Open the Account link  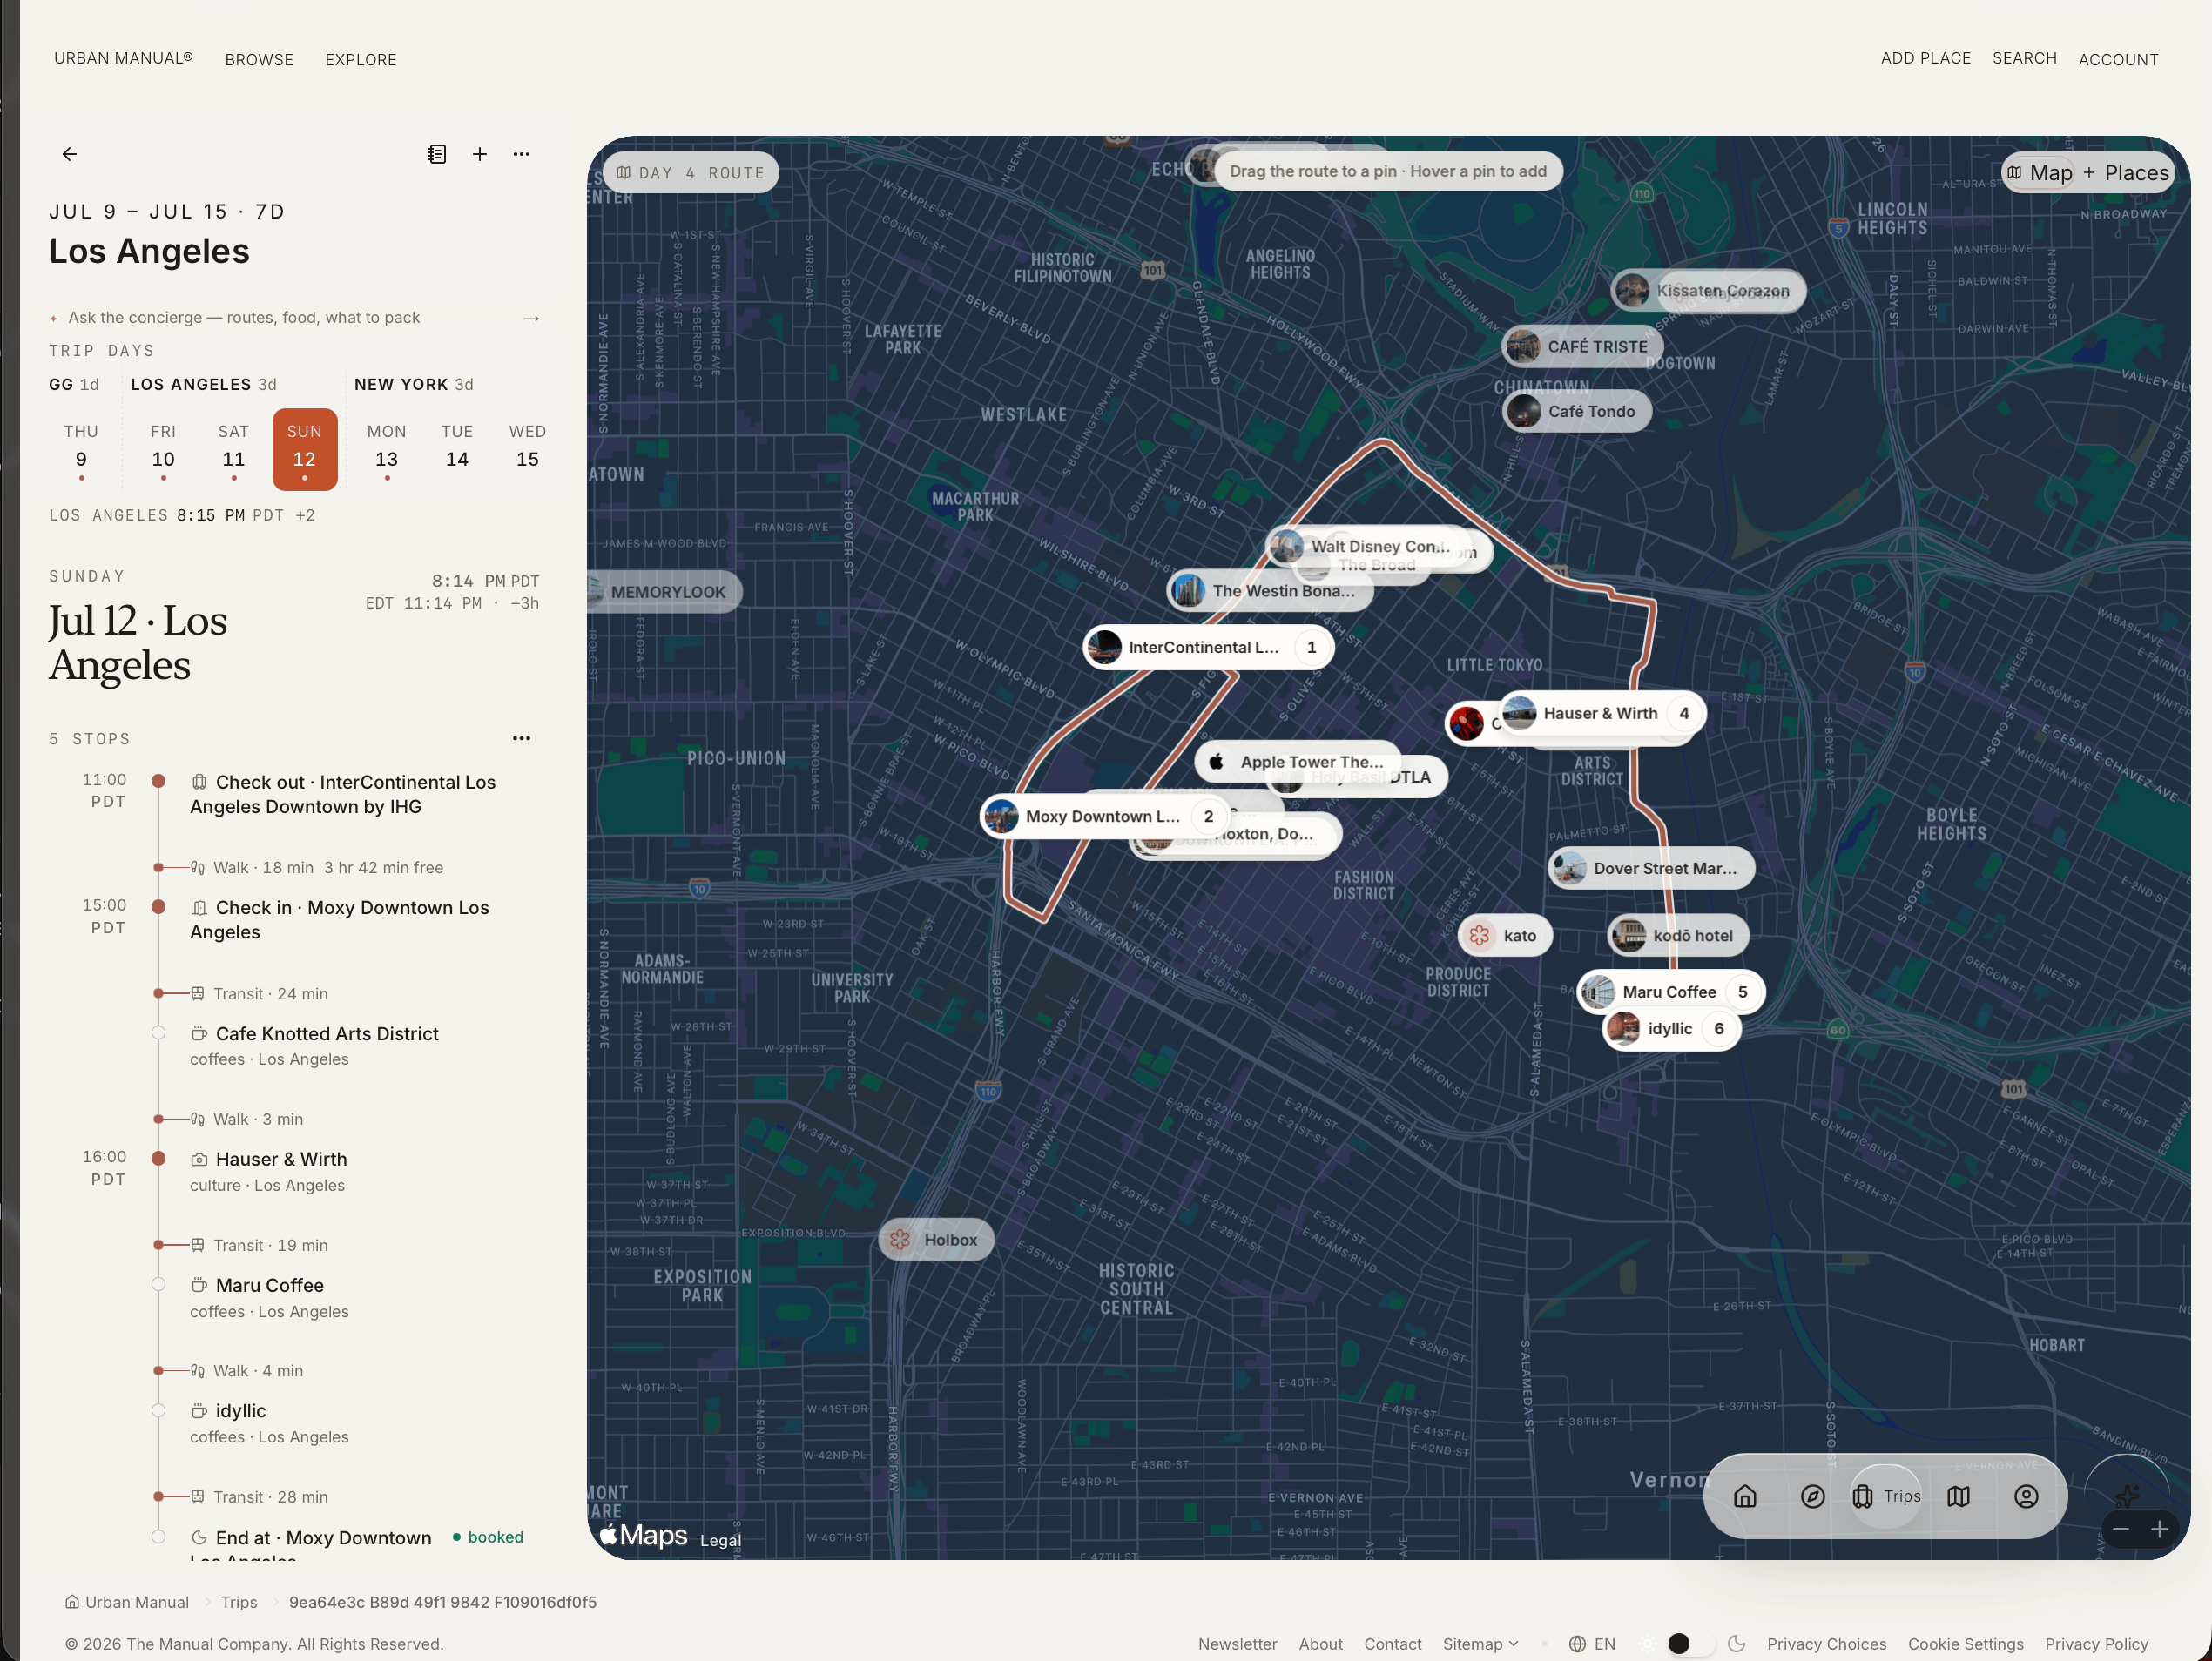pyautogui.click(x=2118, y=60)
